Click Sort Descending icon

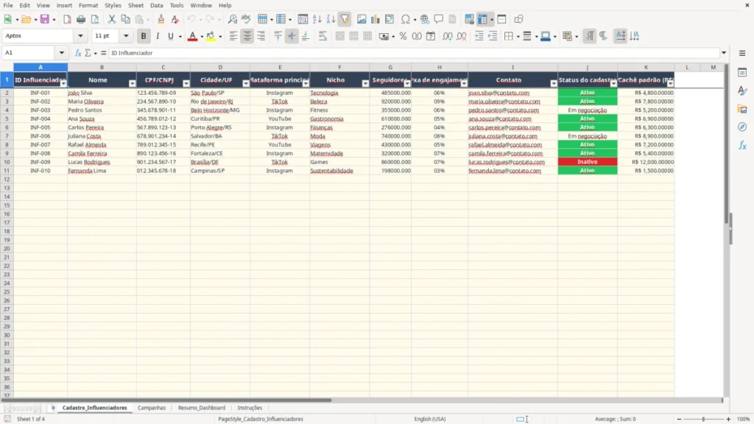coord(331,19)
